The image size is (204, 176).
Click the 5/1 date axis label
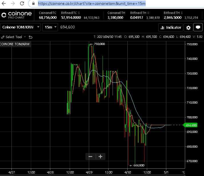(166, 172)
